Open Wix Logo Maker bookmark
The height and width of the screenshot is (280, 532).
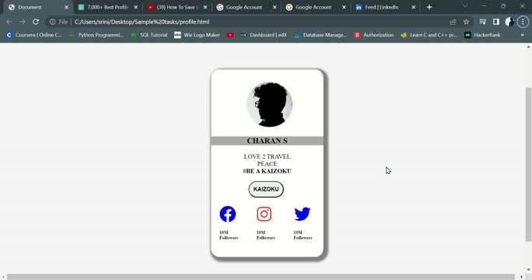tap(197, 35)
